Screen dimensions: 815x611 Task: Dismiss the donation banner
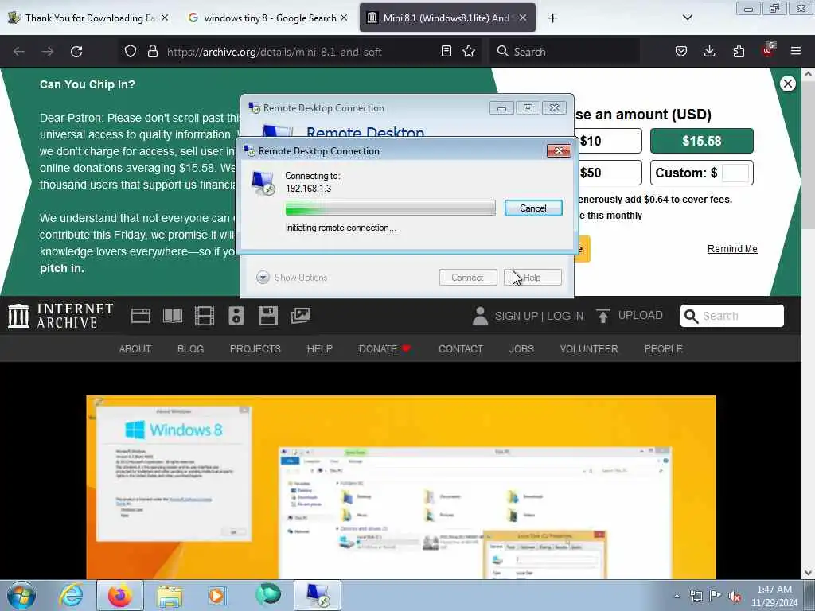pyautogui.click(x=787, y=84)
